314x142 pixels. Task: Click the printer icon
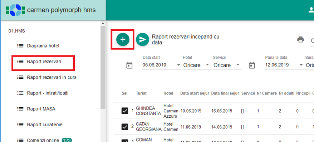[300, 39]
